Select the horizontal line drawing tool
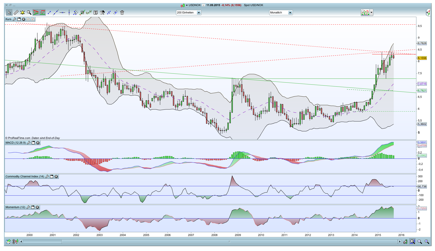The height and width of the screenshot is (251, 435). coord(62,12)
